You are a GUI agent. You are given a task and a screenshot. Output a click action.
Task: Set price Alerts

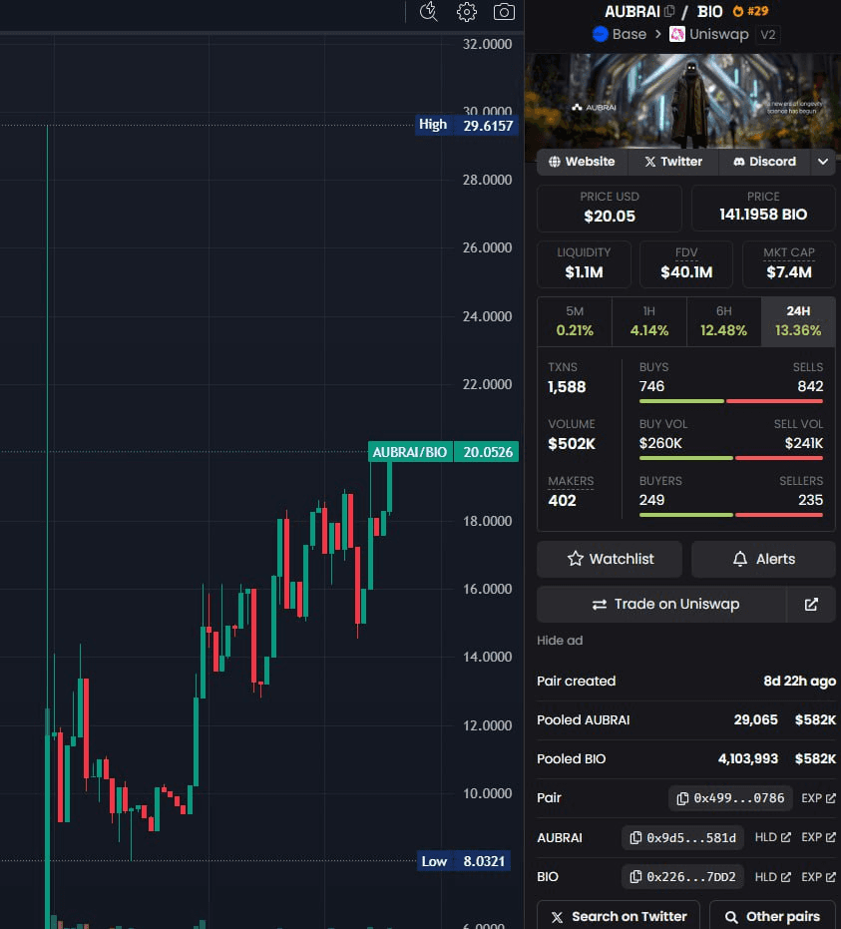763,559
